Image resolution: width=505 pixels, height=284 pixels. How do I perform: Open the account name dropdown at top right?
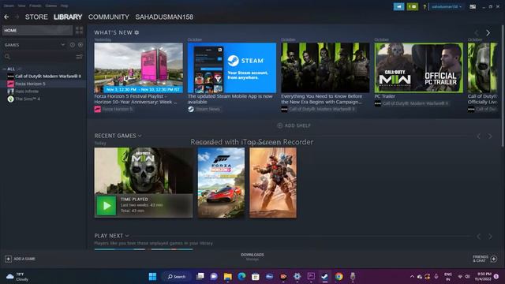(x=447, y=6)
